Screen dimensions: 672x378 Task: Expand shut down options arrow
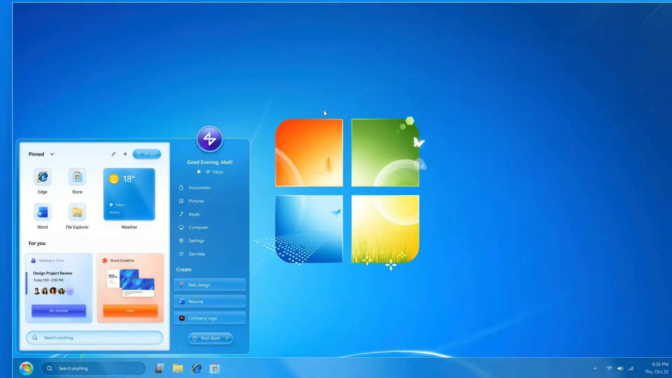pos(227,338)
